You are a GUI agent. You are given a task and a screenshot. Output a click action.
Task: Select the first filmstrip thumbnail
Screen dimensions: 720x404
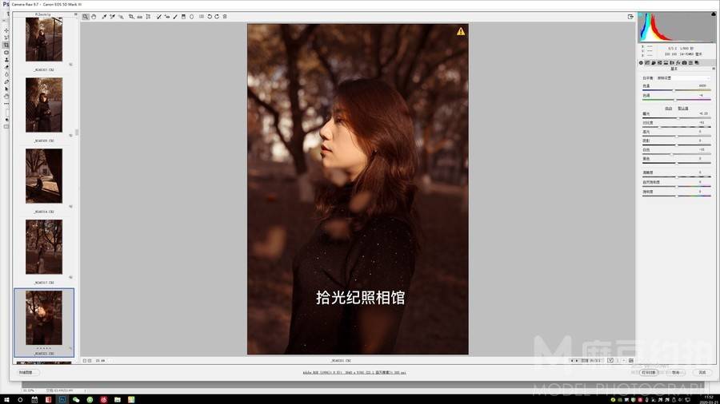(x=44, y=39)
